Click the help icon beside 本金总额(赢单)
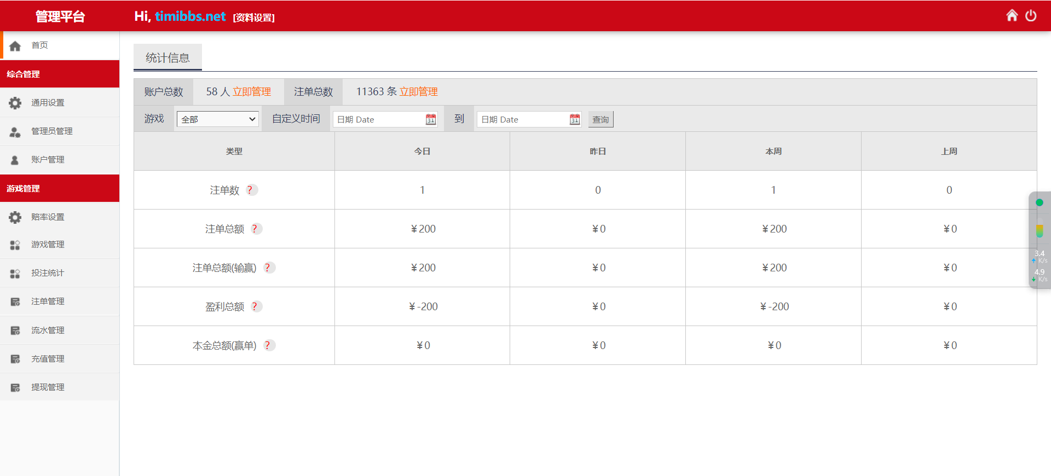 click(268, 345)
